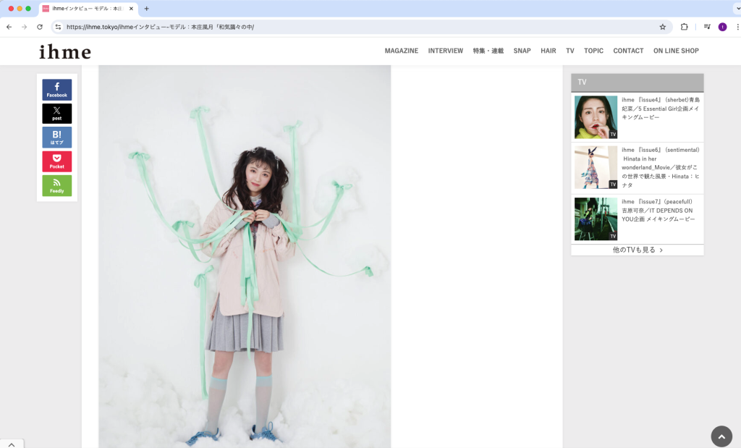Viewport: 741px width, 448px height.
Task: Bookmark page with Hatena B! button
Action: pyautogui.click(x=56, y=138)
